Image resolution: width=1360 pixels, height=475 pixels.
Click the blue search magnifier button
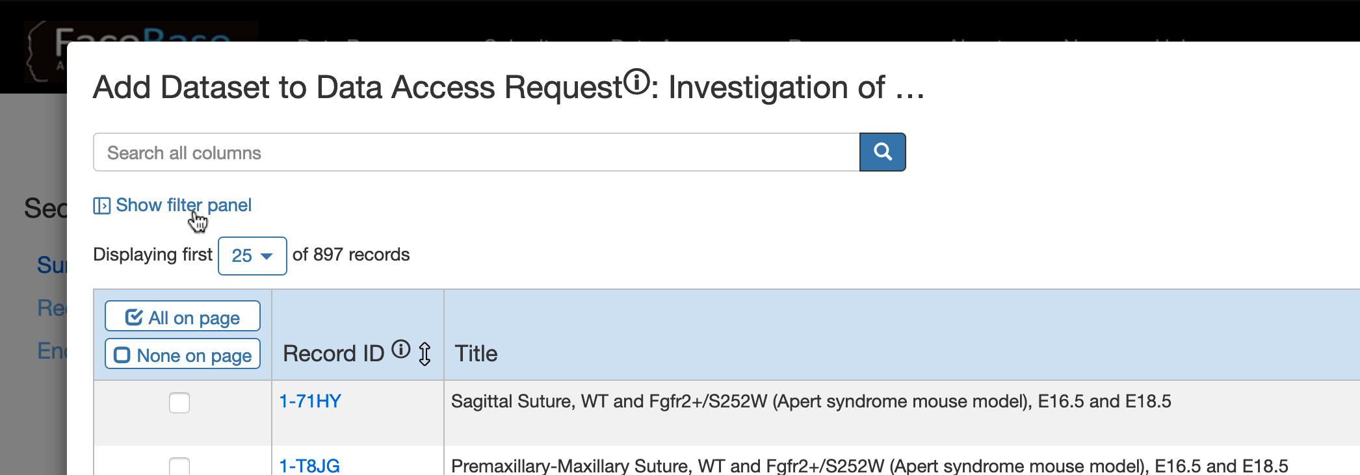(x=882, y=152)
